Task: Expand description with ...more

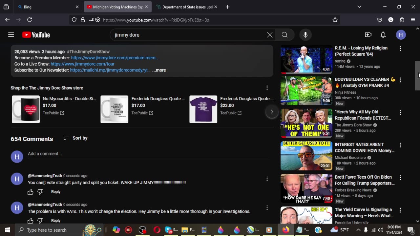Action: 159,70
